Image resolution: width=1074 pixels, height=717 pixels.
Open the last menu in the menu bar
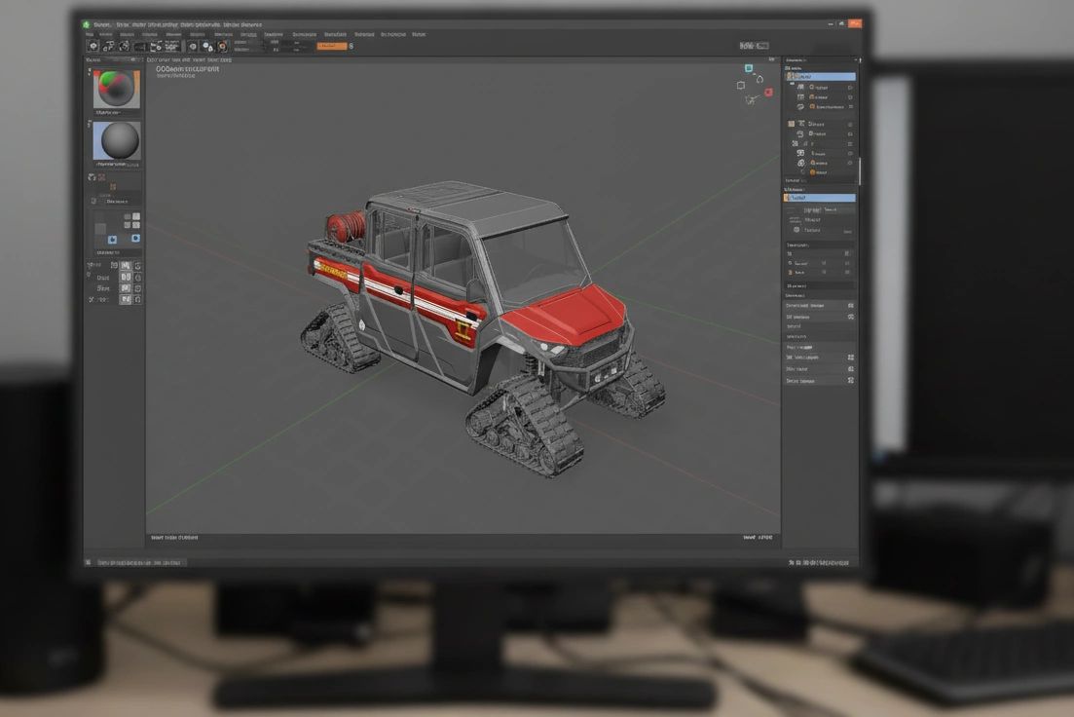[x=419, y=33]
